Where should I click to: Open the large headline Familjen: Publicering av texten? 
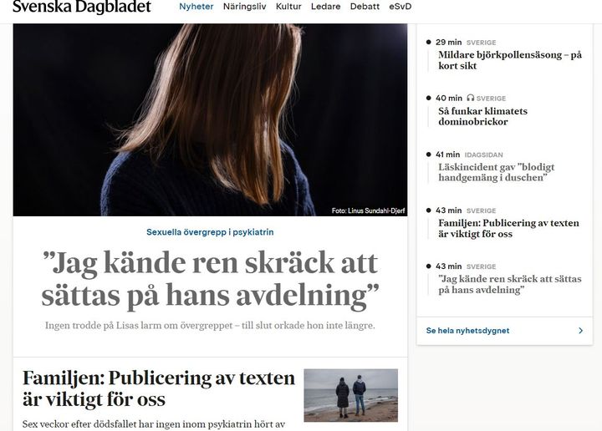159,389
